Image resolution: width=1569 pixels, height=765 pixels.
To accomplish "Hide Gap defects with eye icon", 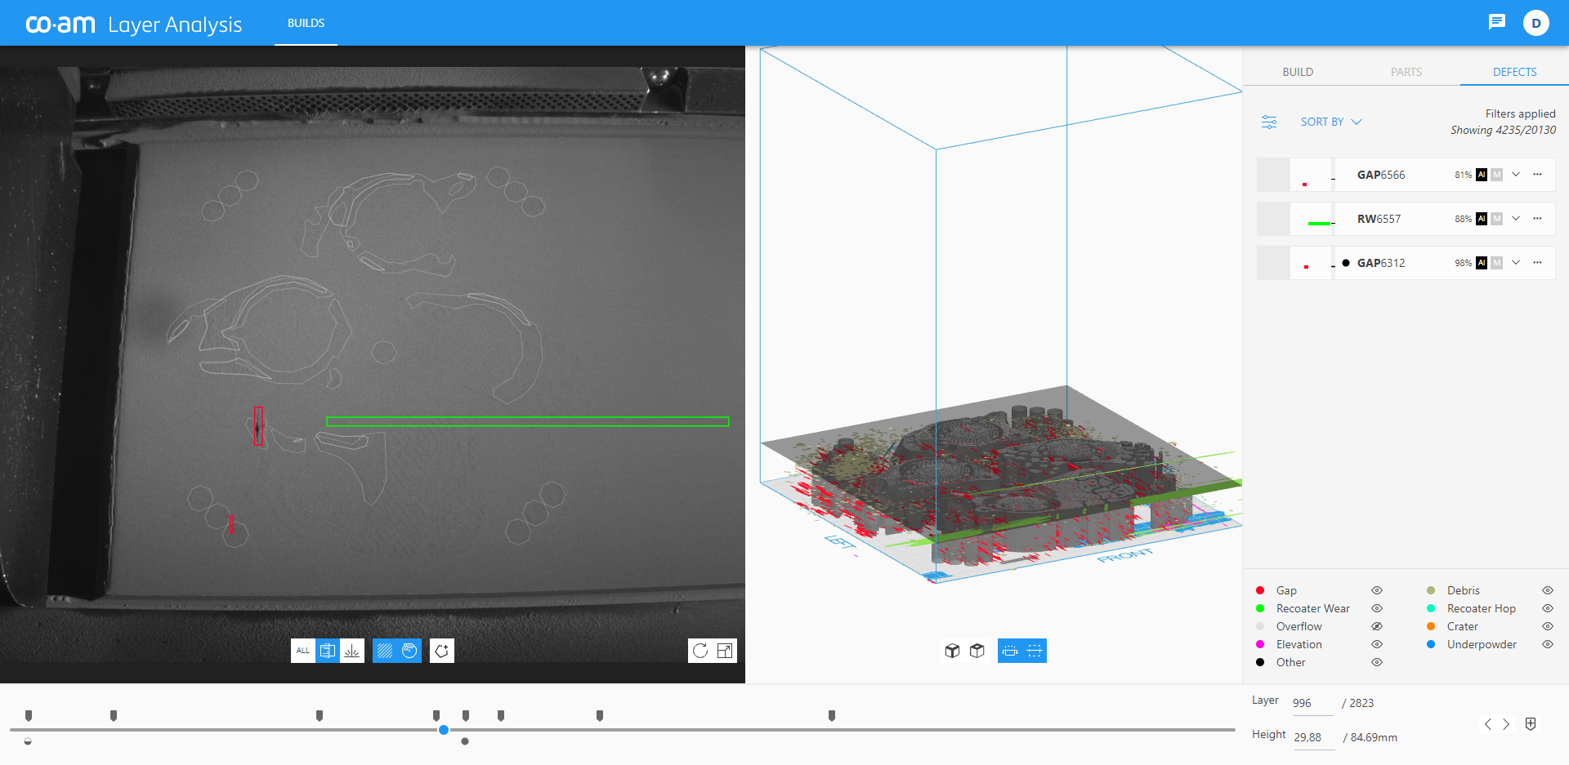I will 1377,590.
